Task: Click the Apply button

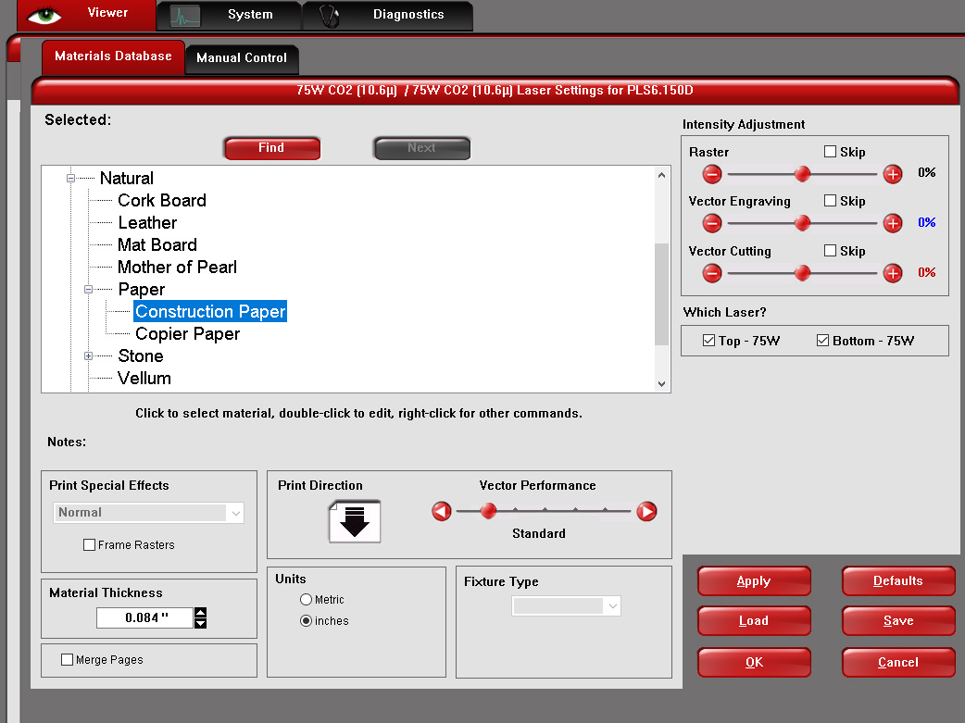Action: coord(754,580)
